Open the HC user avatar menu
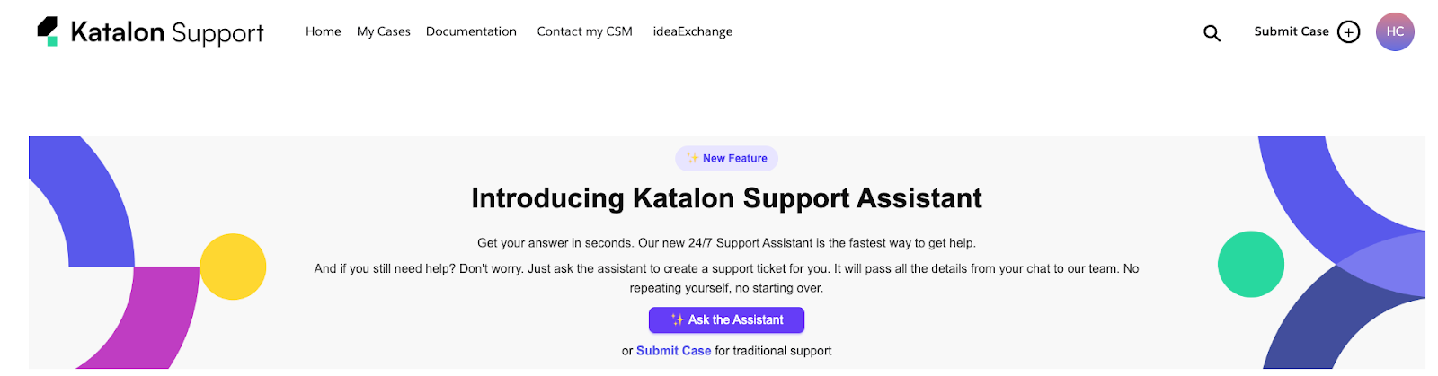 (1395, 31)
